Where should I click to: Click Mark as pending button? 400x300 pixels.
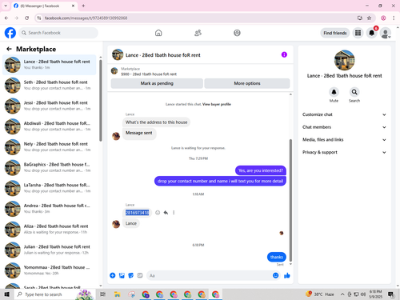(x=157, y=83)
